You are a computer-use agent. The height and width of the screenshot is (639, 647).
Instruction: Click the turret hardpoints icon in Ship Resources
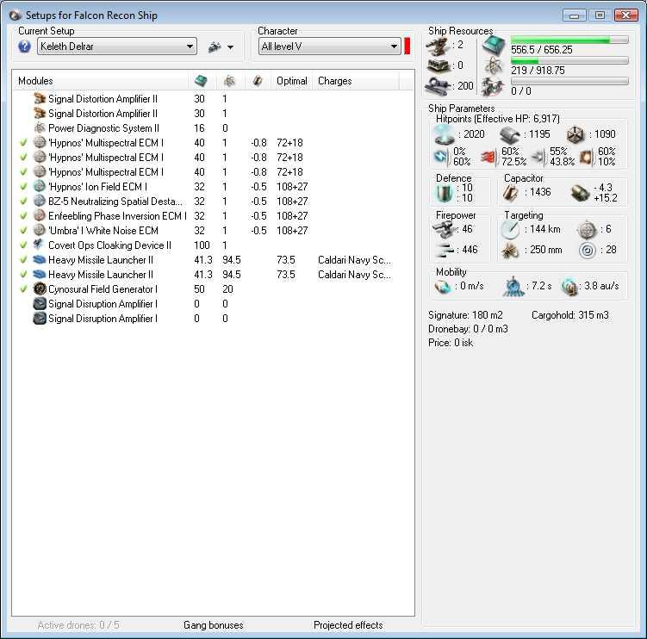point(438,47)
